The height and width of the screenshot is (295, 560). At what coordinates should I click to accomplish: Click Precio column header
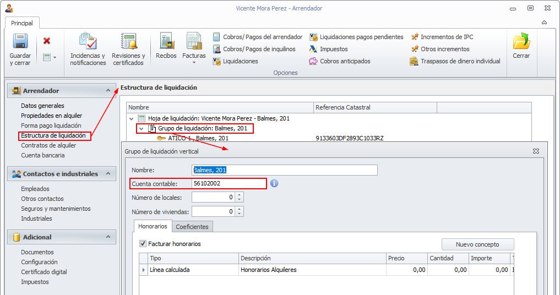(407, 258)
